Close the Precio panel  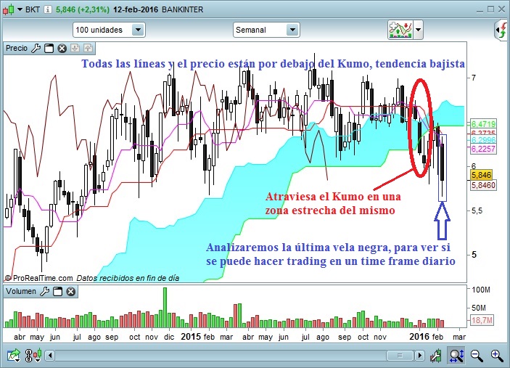(x=62, y=49)
